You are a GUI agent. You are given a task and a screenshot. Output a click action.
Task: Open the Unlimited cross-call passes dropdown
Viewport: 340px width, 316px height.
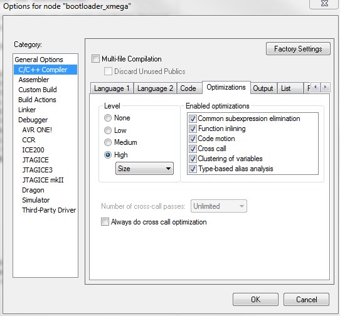[218, 206]
